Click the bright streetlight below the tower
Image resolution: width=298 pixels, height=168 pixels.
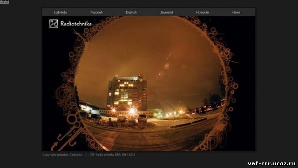132,110
